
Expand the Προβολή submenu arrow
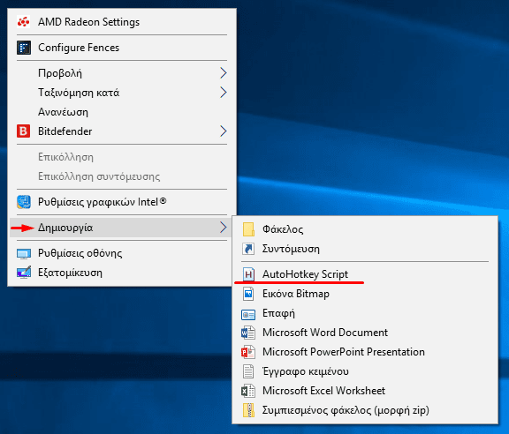tap(223, 73)
